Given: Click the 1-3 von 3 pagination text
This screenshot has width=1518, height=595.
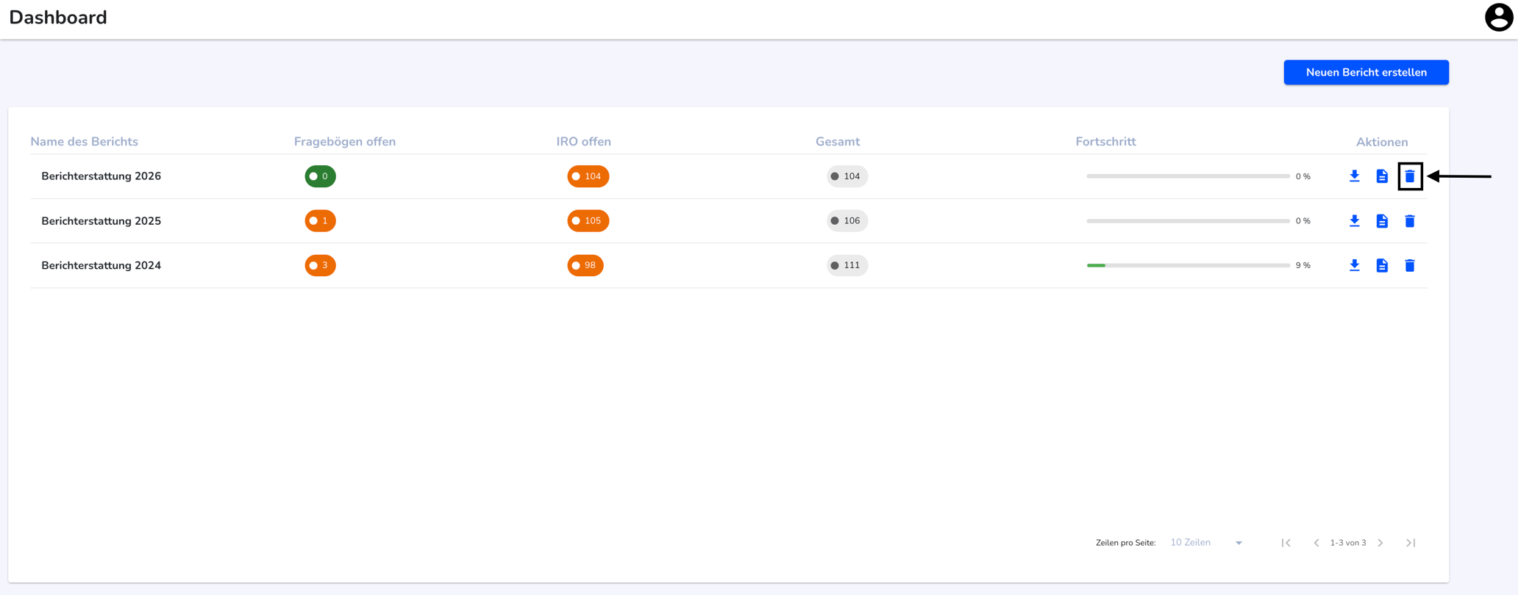Looking at the screenshot, I should click(1347, 543).
